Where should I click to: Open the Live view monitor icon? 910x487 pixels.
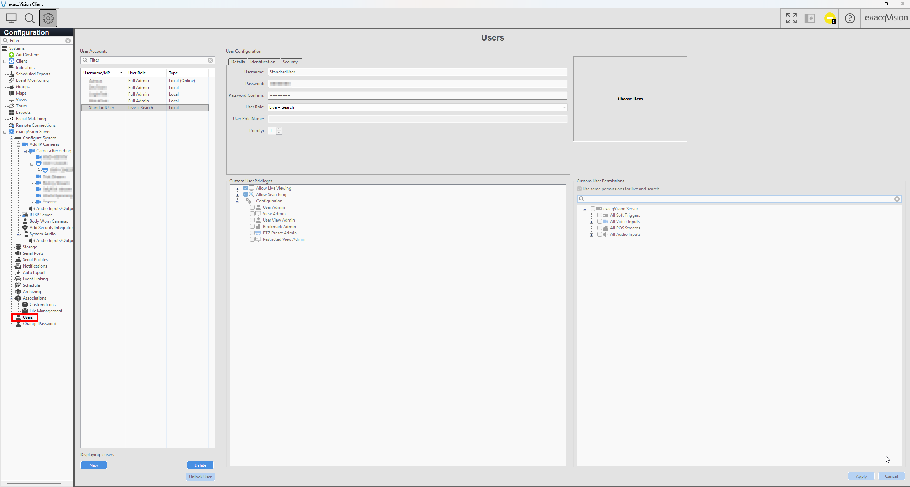pos(11,18)
